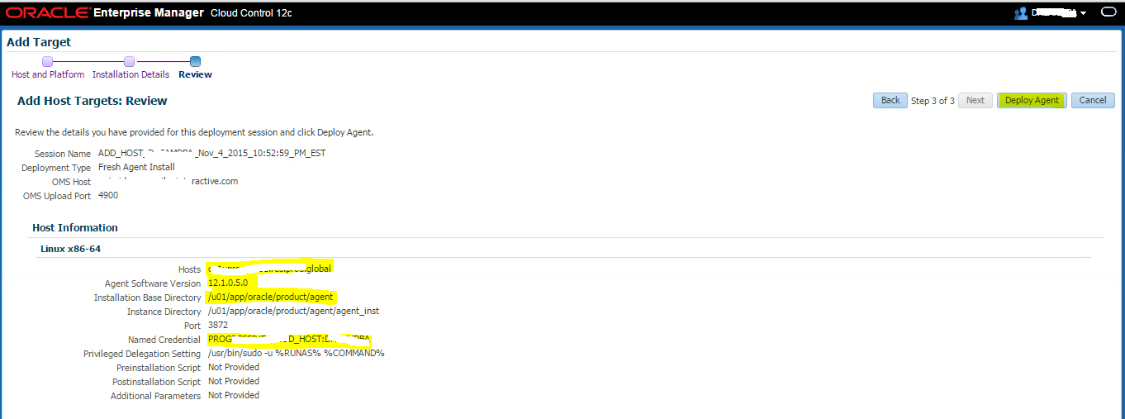Click the disabled Next button

(x=975, y=100)
